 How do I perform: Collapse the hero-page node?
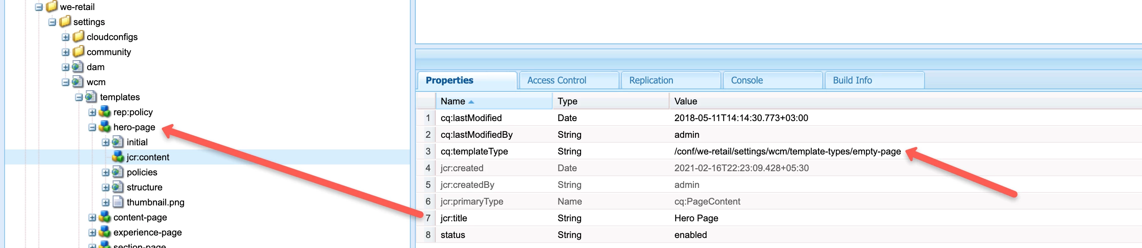point(92,128)
